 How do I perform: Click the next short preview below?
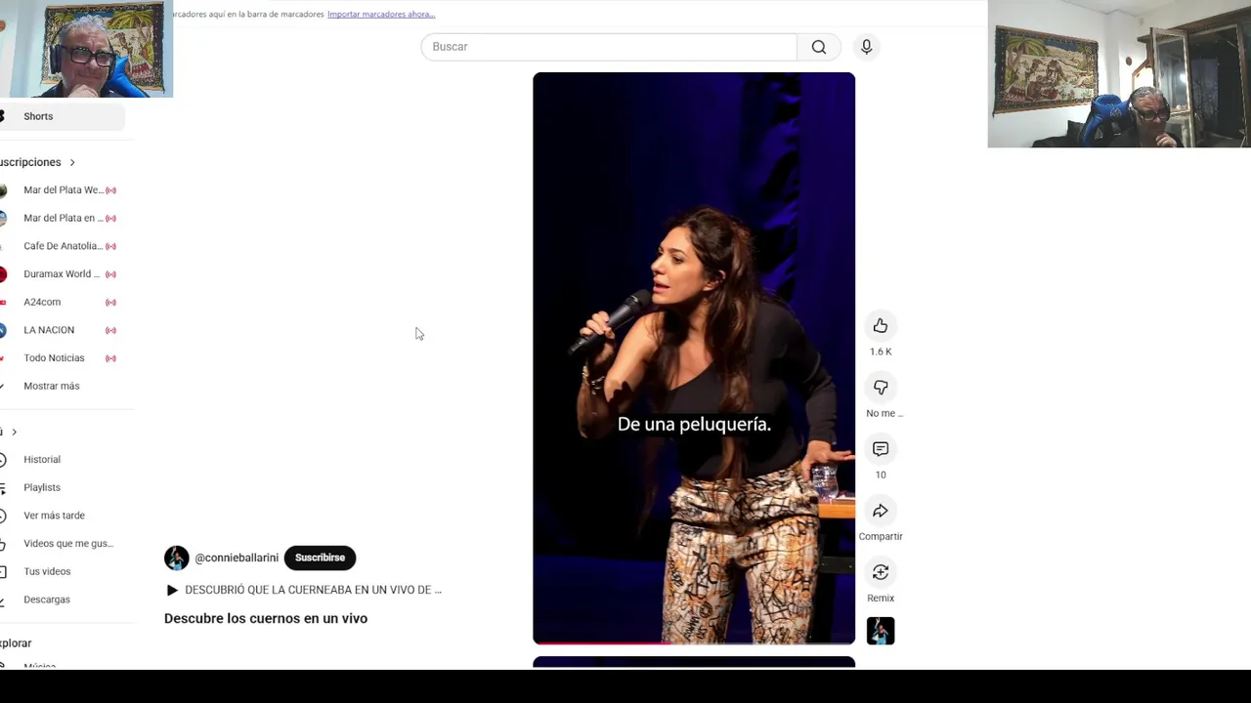(x=694, y=663)
